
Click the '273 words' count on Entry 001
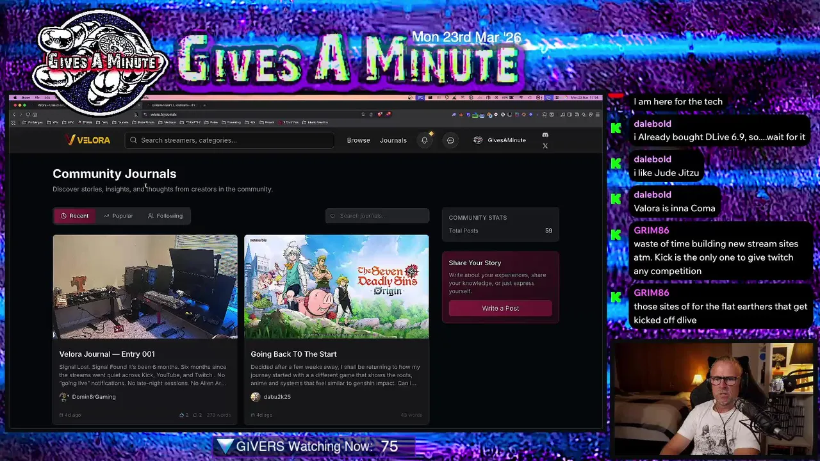(x=218, y=415)
